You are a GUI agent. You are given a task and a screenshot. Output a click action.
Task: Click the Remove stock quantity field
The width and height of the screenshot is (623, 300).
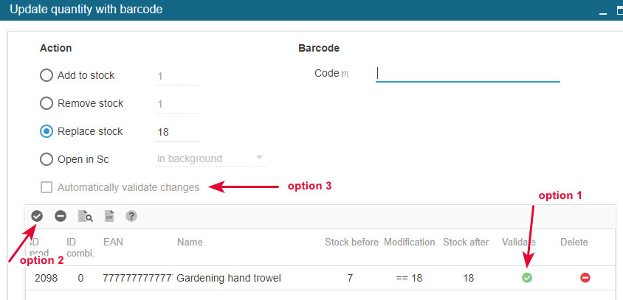(177, 104)
